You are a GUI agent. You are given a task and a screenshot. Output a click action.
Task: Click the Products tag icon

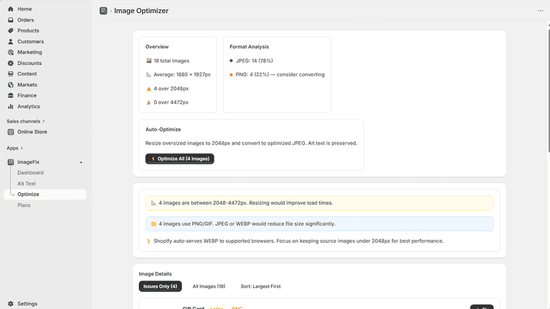click(x=11, y=31)
